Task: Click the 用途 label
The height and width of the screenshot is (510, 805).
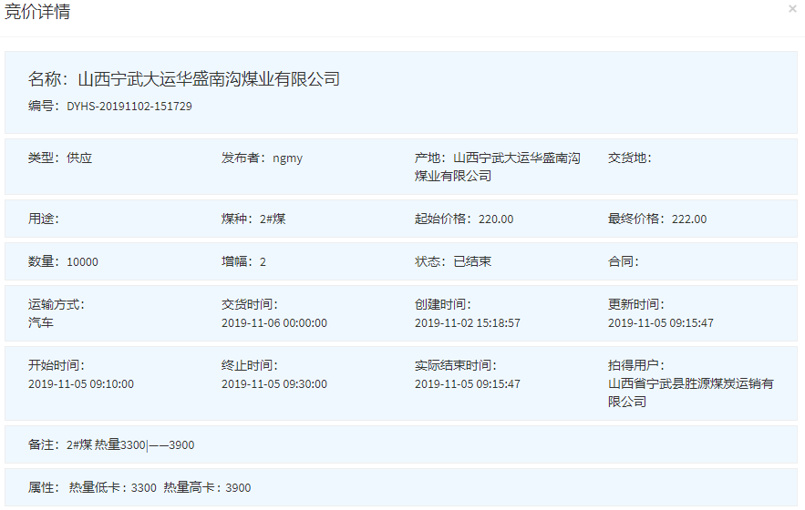Action: click(x=44, y=219)
